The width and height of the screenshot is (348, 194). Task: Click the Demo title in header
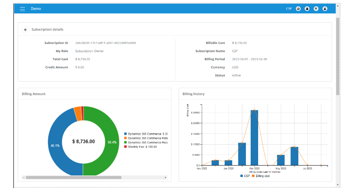(36, 9)
